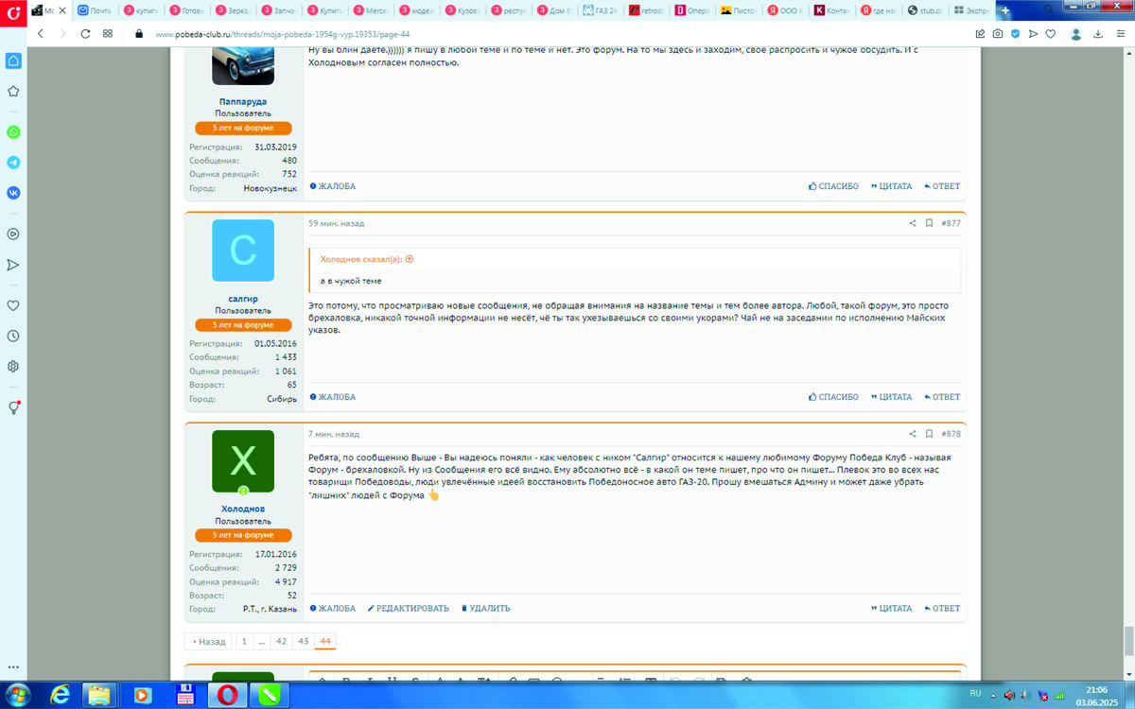
Task: Open WhatsApp in the Opera sidebar
Action: (13, 132)
